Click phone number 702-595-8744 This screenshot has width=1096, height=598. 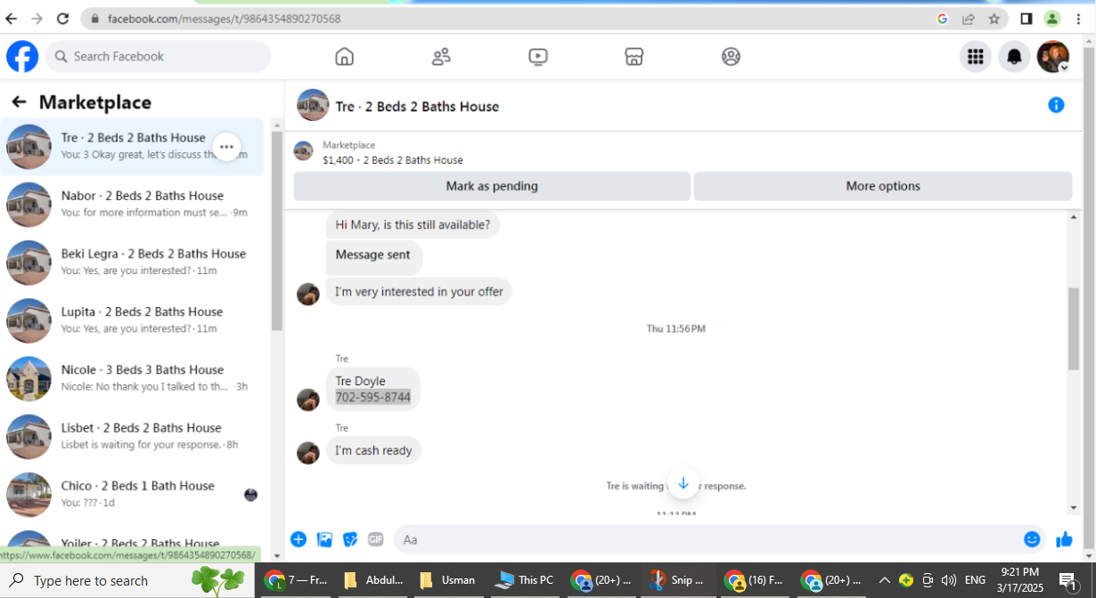372,397
